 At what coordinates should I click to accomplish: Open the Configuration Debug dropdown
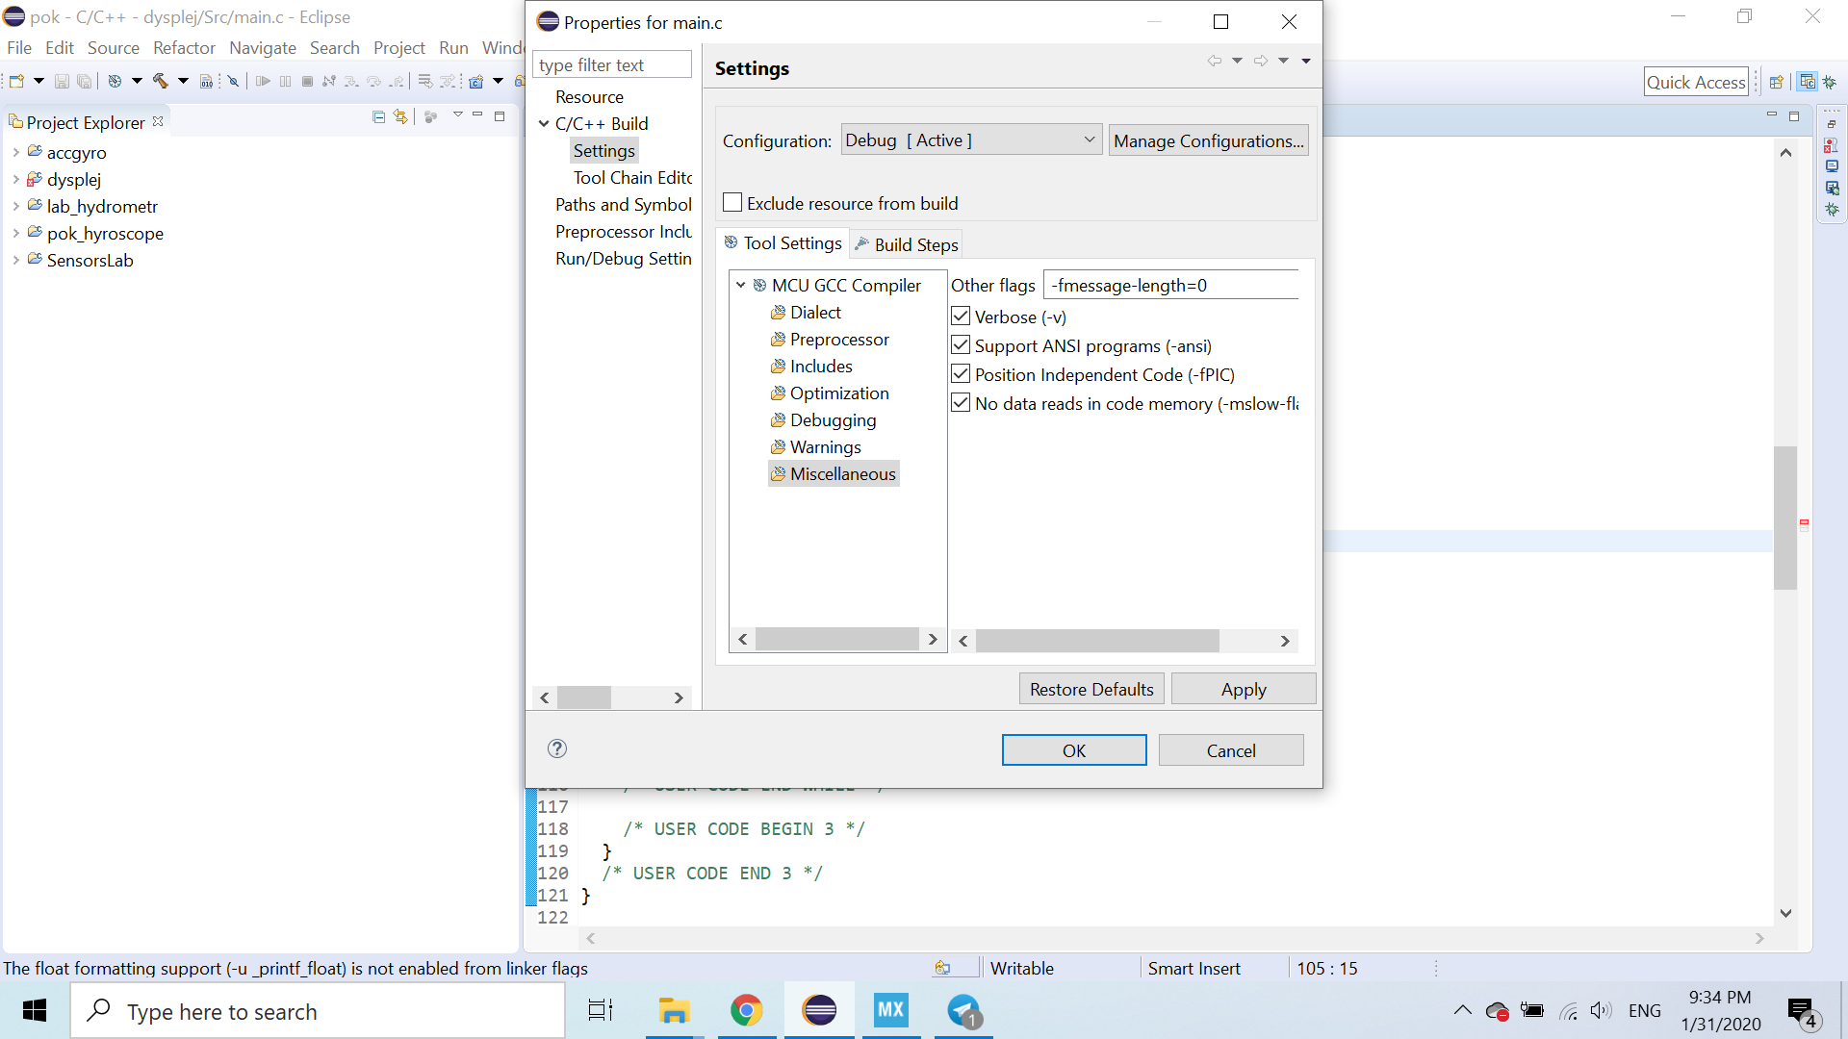coord(971,140)
